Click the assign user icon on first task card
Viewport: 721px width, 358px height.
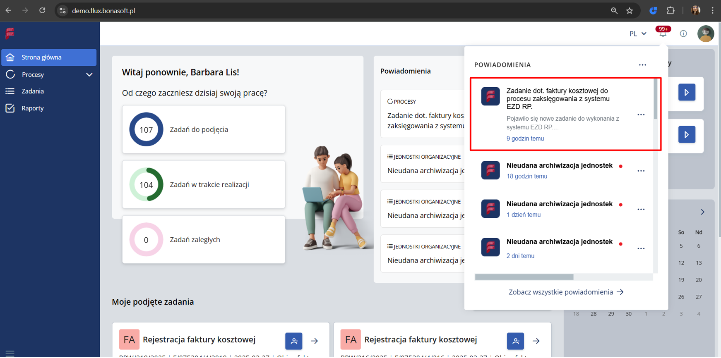coord(293,341)
